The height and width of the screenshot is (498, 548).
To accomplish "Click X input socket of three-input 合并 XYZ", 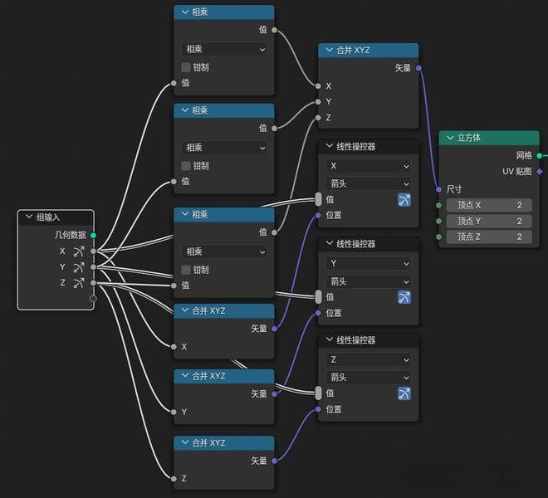I will point(318,86).
